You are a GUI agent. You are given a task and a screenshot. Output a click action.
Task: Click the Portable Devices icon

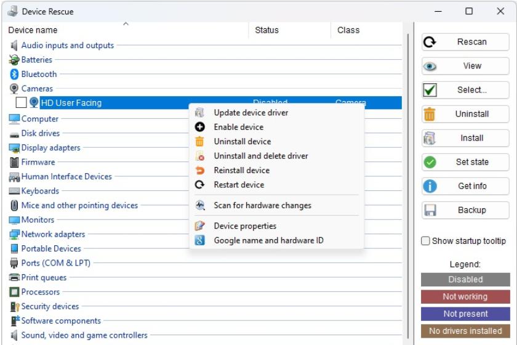coord(14,249)
